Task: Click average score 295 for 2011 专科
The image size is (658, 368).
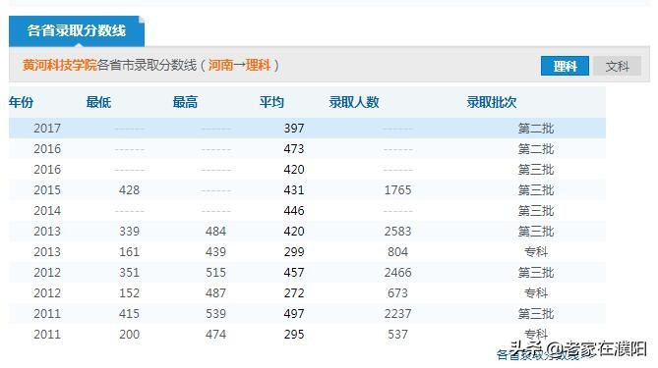Action: 294,334
